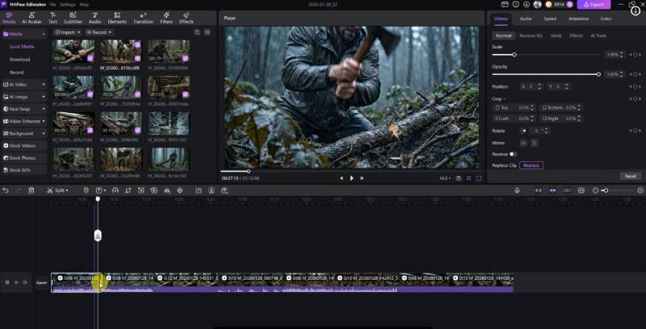
Task: Open the Audio library tool
Action: click(x=94, y=18)
